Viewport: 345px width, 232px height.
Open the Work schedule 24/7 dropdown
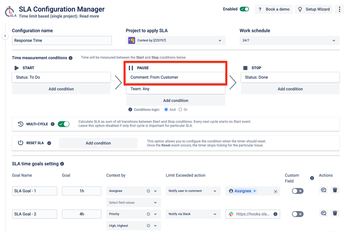(x=289, y=40)
